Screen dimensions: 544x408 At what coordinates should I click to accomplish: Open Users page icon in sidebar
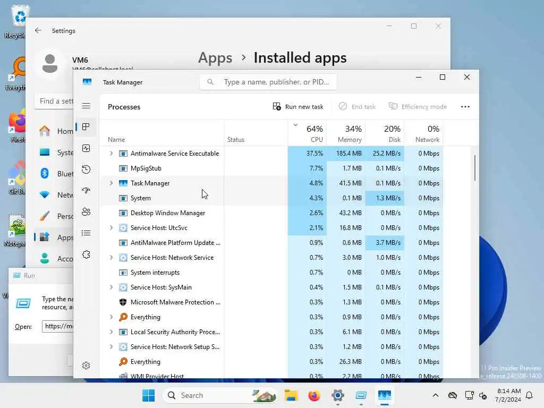click(x=86, y=211)
